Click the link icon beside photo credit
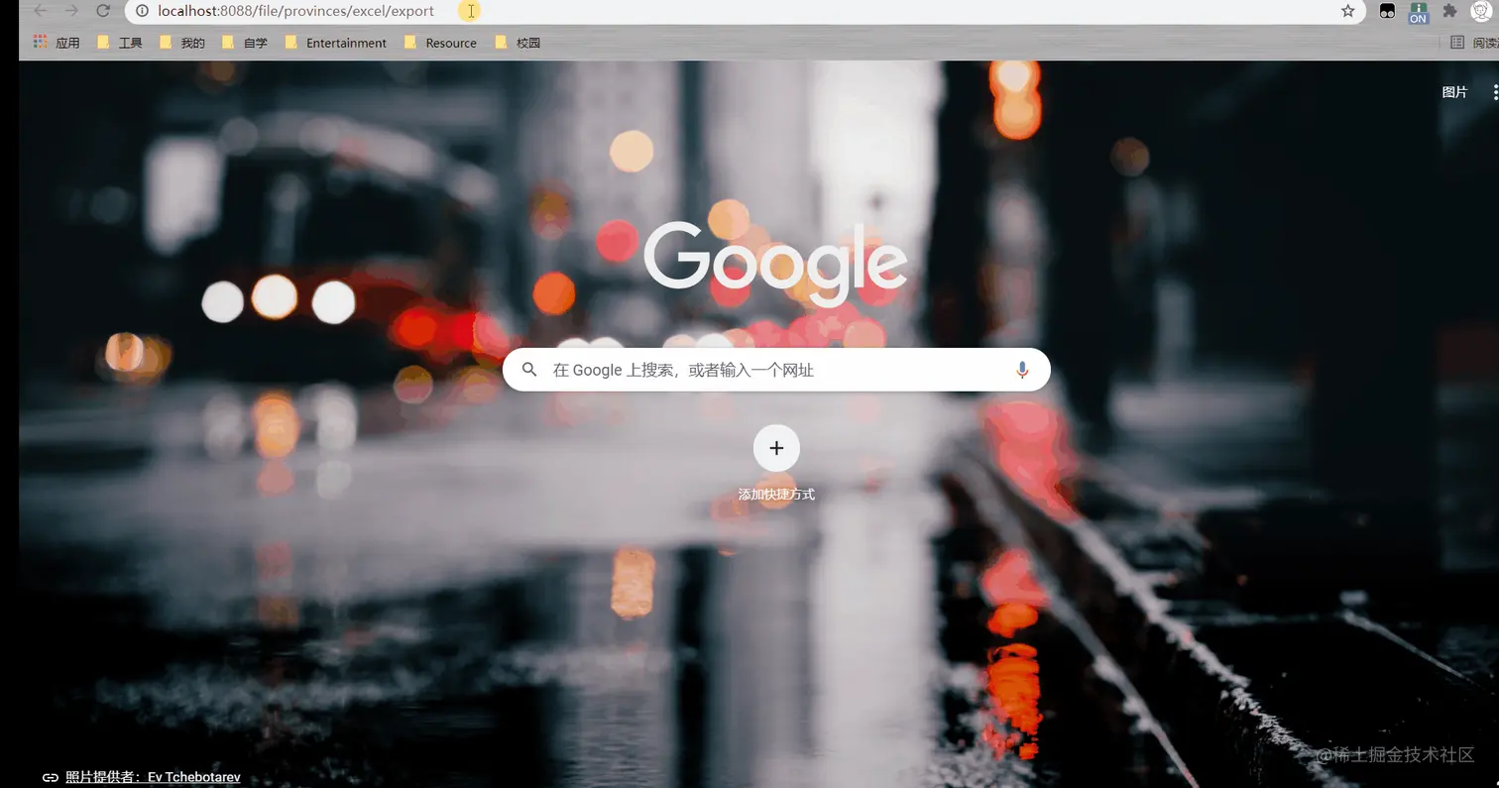This screenshot has width=1499, height=788. tap(50, 778)
